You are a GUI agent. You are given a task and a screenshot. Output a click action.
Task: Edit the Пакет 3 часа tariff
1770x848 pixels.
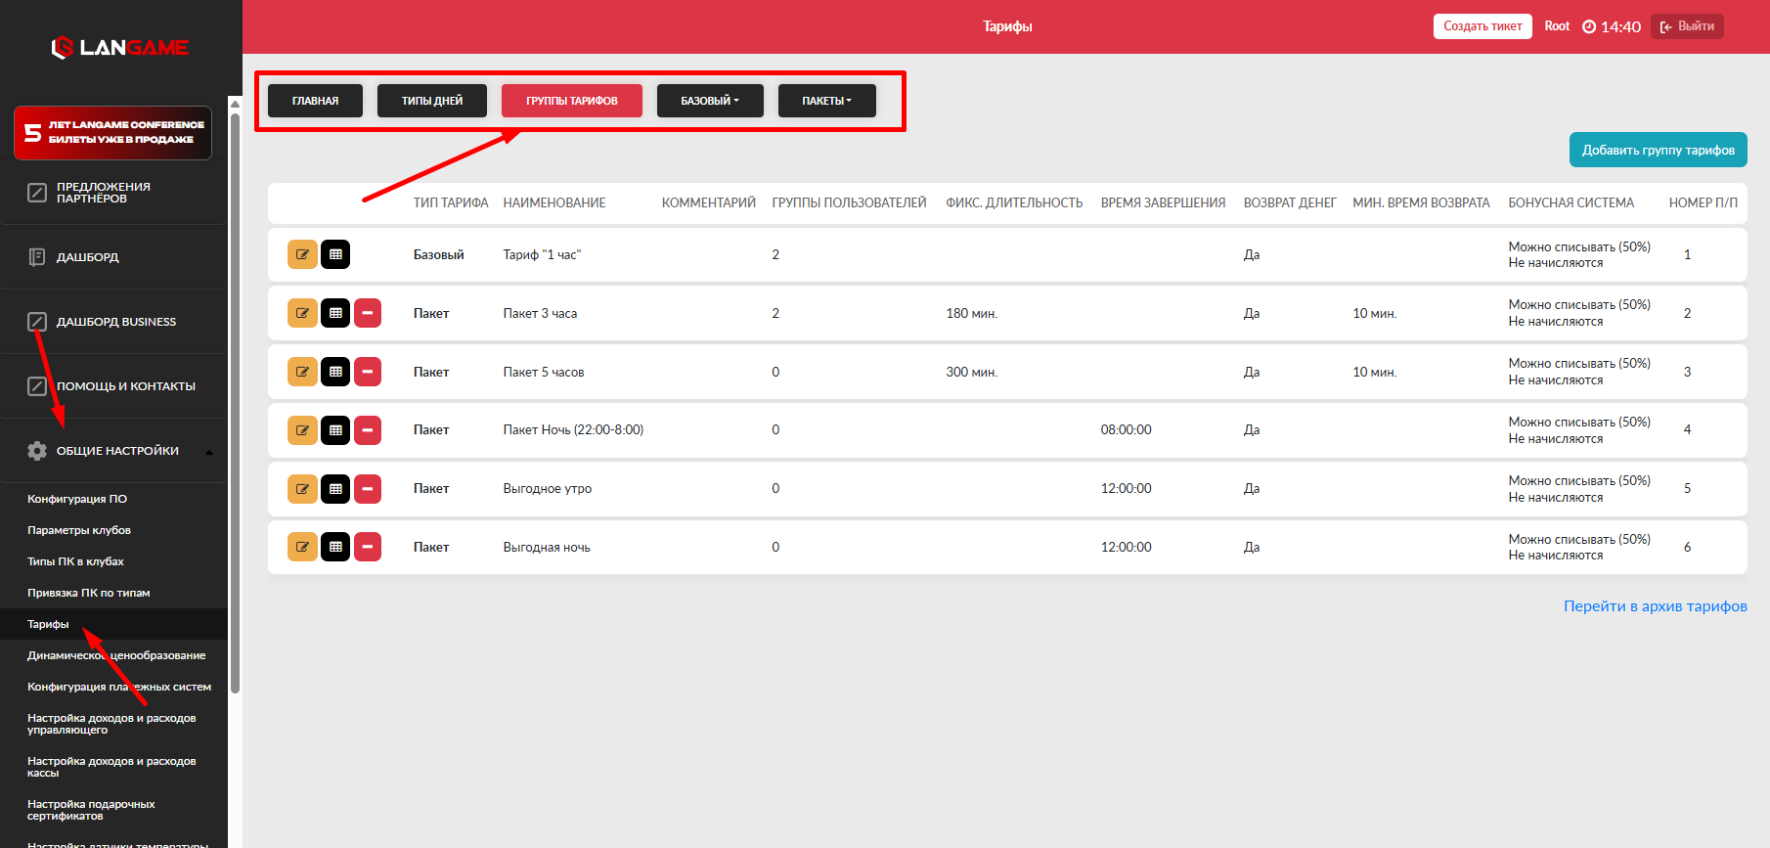[302, 313]
